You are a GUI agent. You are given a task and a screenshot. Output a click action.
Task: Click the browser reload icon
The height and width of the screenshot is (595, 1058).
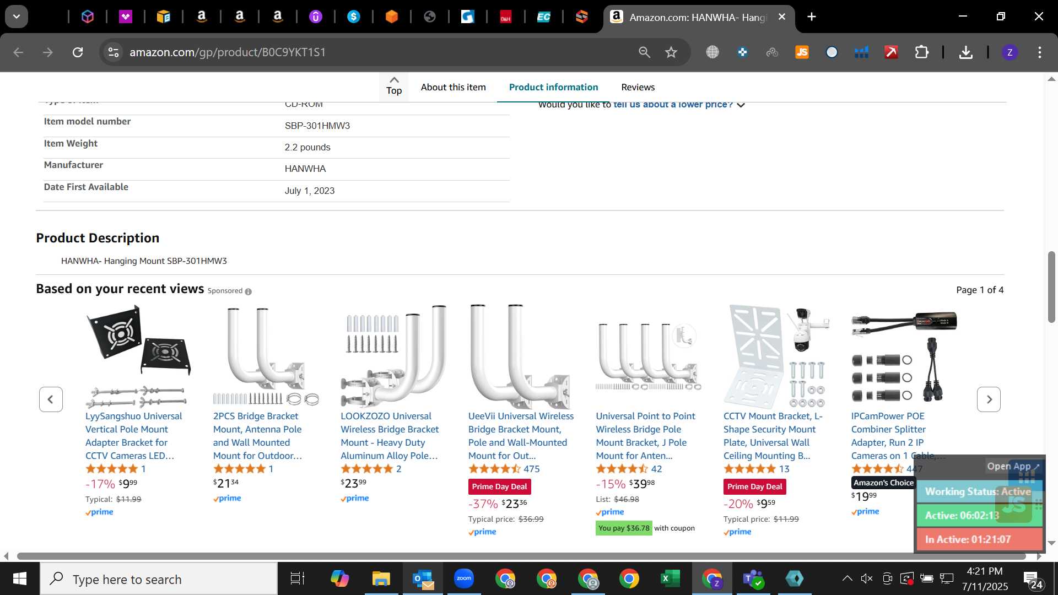pyautogui.click(x=78, y=52)
